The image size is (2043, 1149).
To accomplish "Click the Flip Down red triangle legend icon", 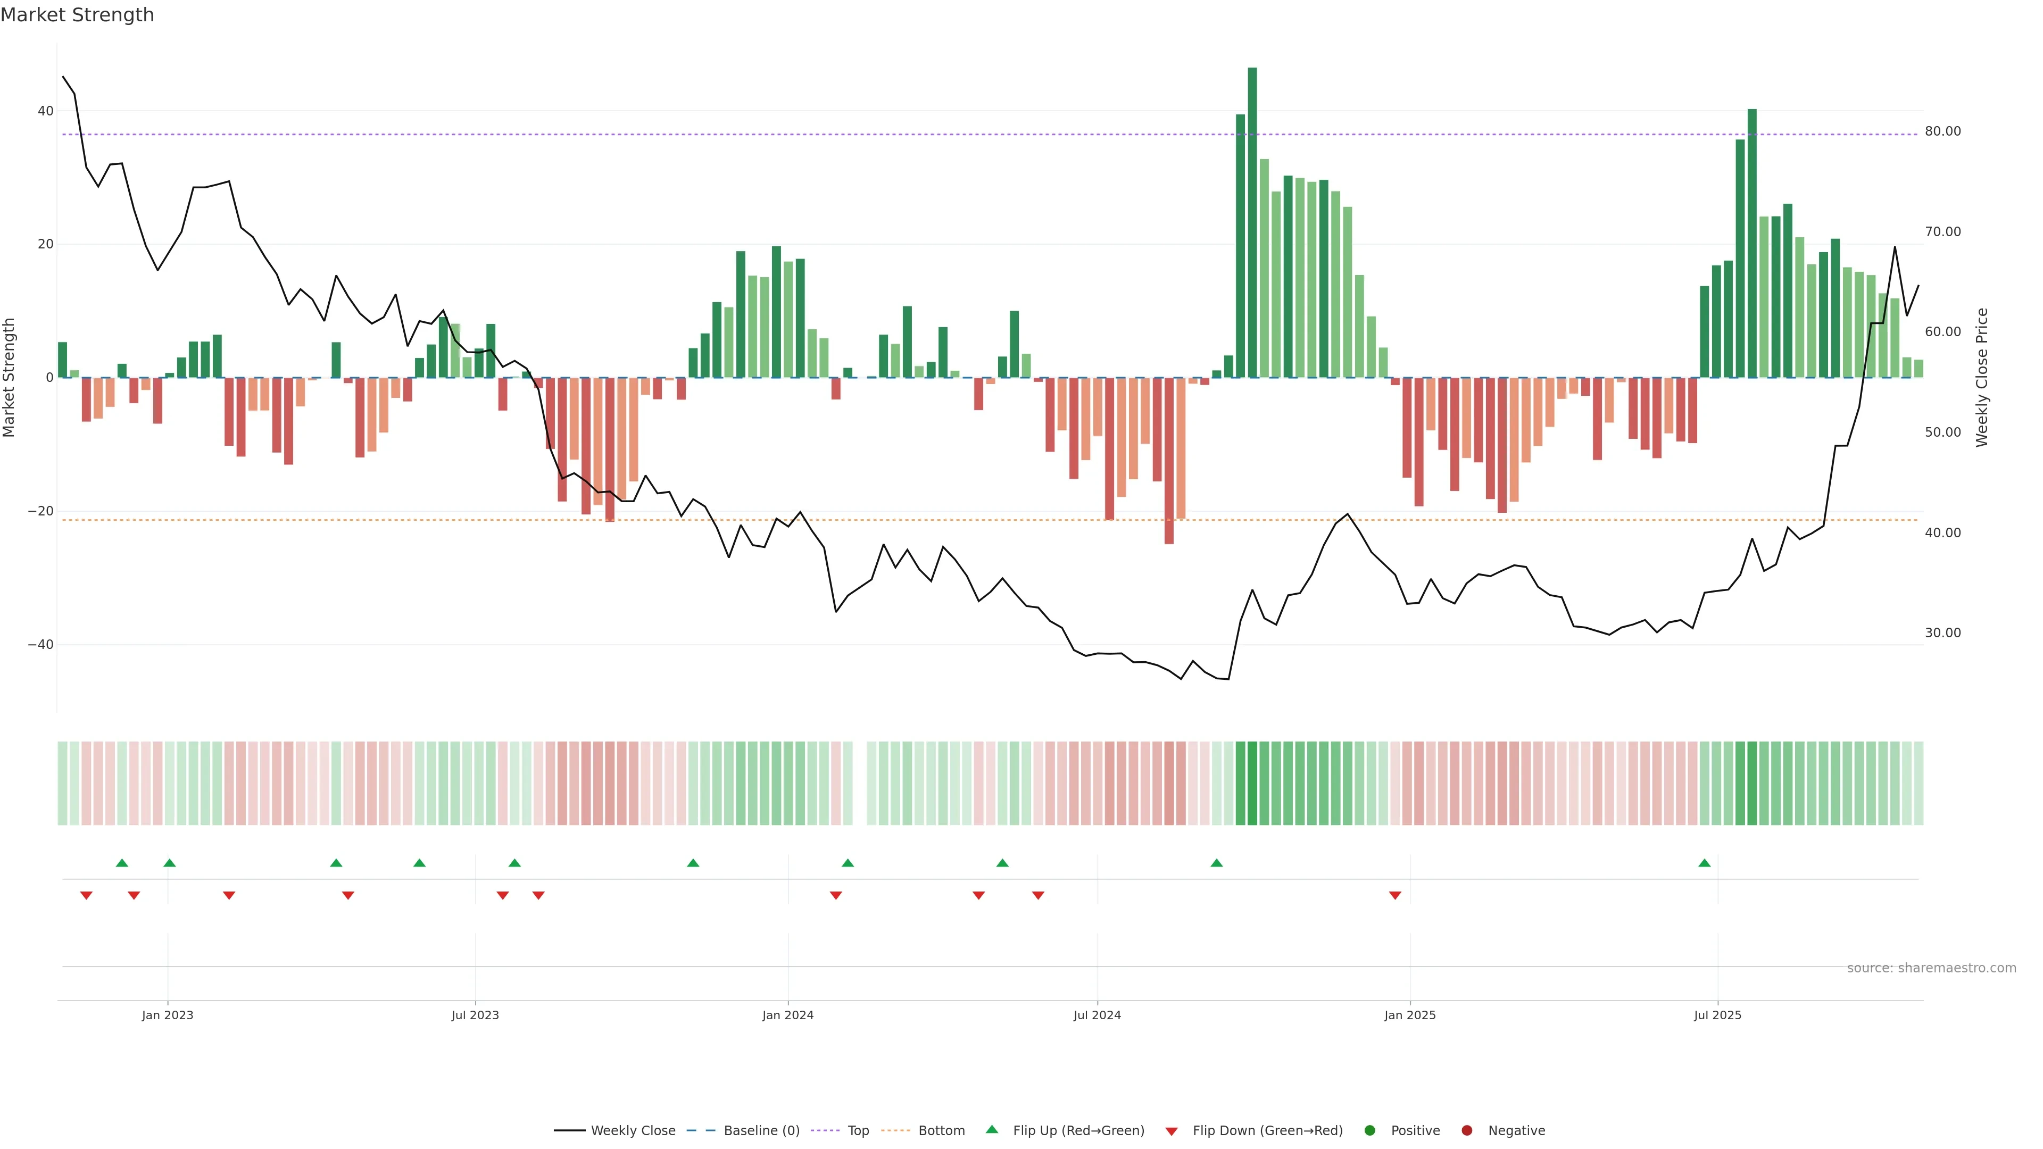I will (x=1172, y=1131).
